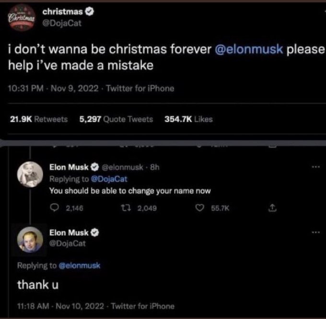Click the verified badge next to christmas
The image size is (326, 319).
(90, 12)
